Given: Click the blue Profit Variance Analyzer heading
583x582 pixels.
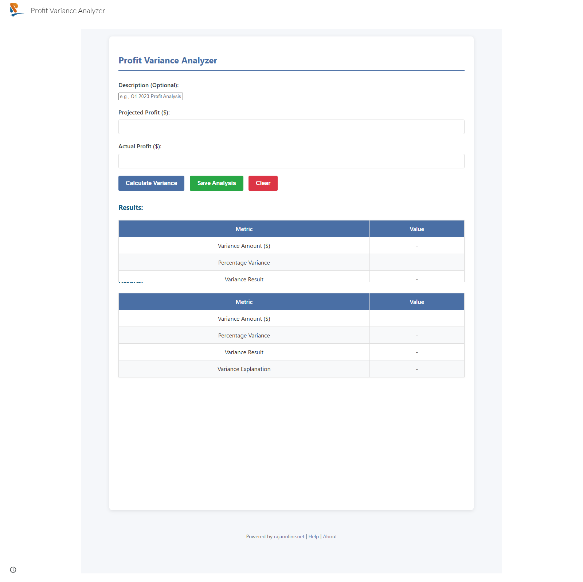Looking at the screenshot, I should (168, 60).
